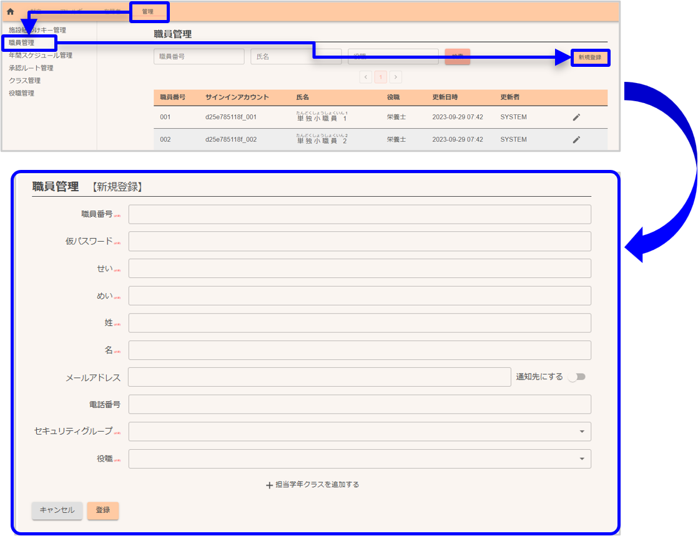Open the 管理 menu tab

click(x=149, y=12)
